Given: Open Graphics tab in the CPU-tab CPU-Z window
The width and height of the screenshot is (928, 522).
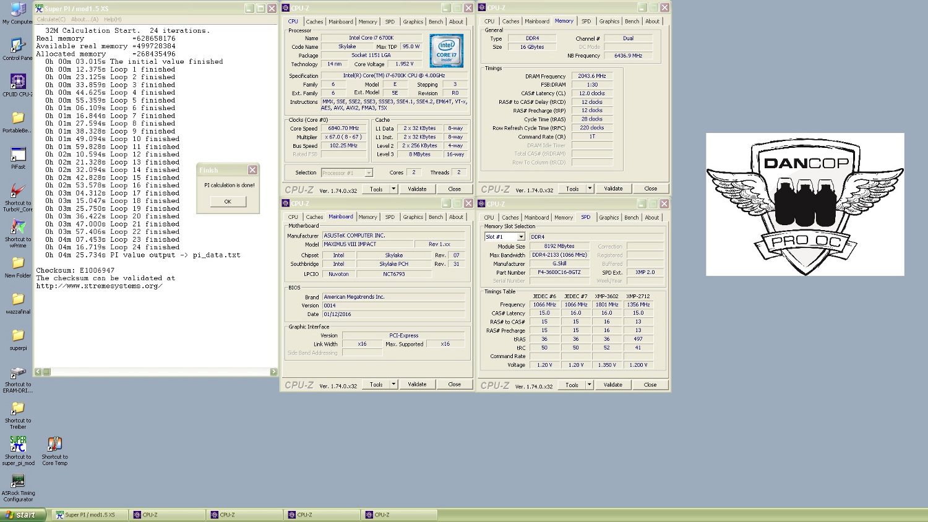Looking at the screenshot, I should (x=413, y=22).
